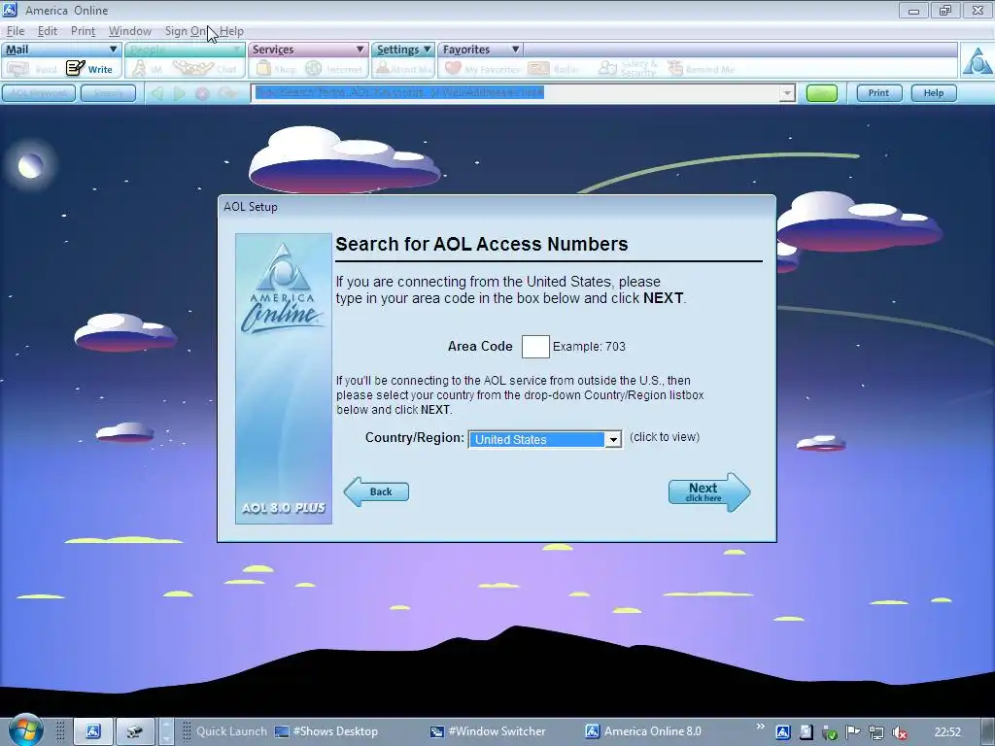The height and width of the screenshot is (746, 995).
Task: Open the IM icon in People
Action: [x=140, y=69]
